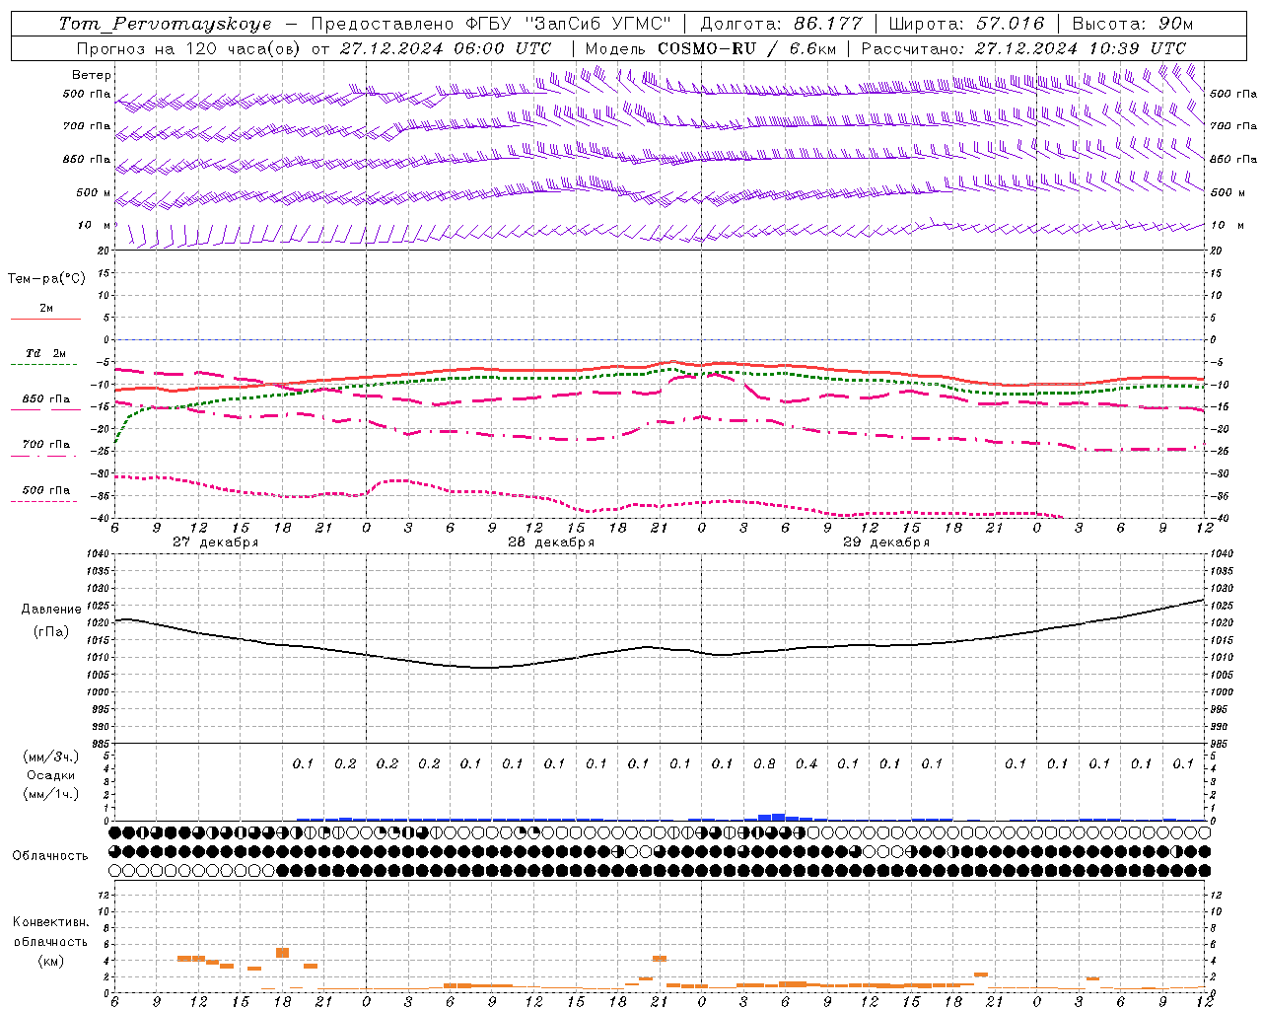Click the 'Ветер' wind panel label

click(x=92, y=75)
